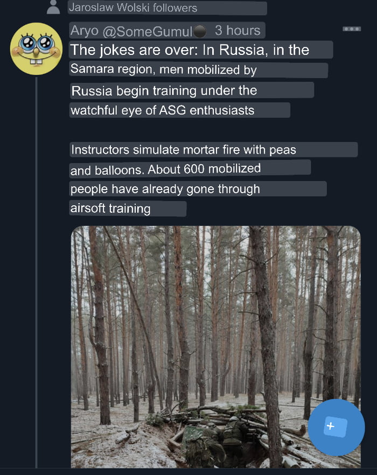Open the 'Jaroslaw Wolski followers' context label

[x=133, y=8]
